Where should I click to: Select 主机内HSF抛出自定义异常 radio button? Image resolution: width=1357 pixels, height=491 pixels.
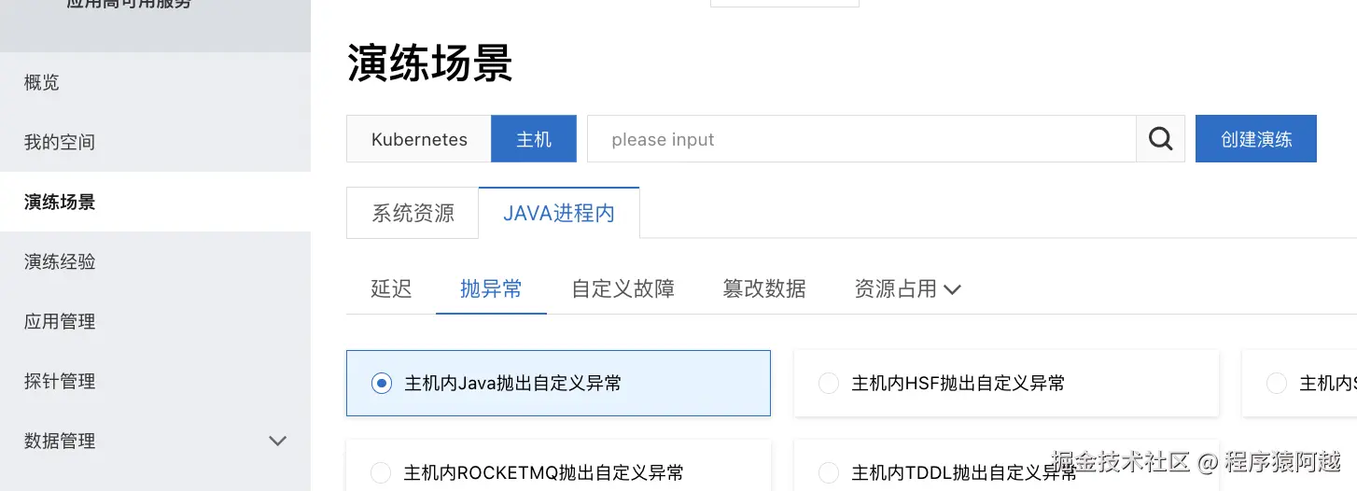point(829,383)
